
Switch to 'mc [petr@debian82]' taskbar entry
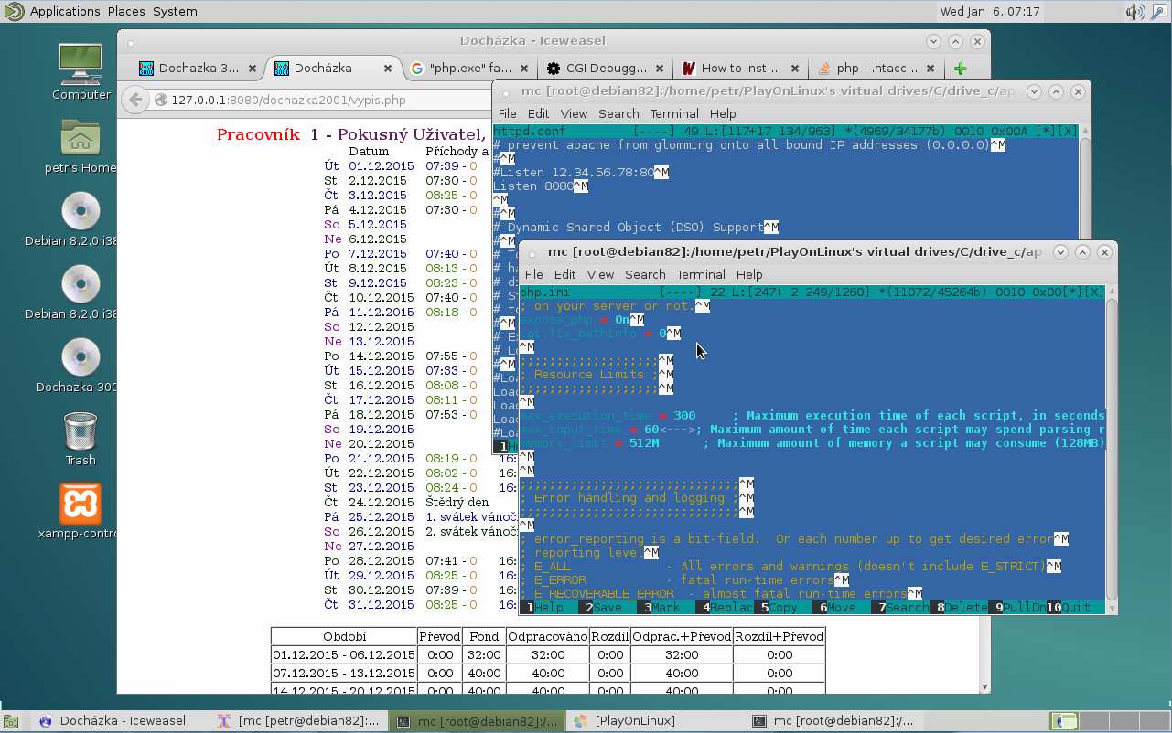297,721
